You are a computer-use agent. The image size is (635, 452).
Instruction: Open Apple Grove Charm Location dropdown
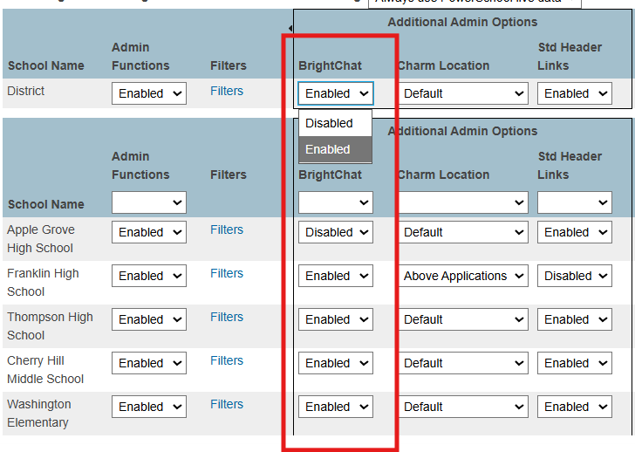pos(463,232)
